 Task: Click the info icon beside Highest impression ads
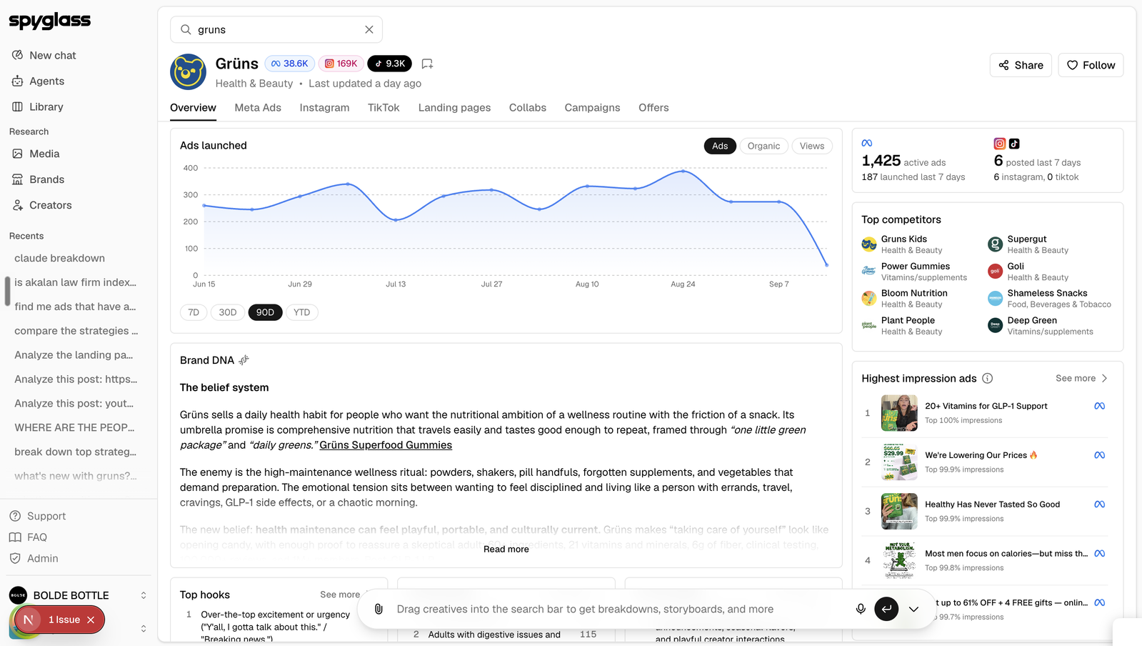[x=987, y=378]
